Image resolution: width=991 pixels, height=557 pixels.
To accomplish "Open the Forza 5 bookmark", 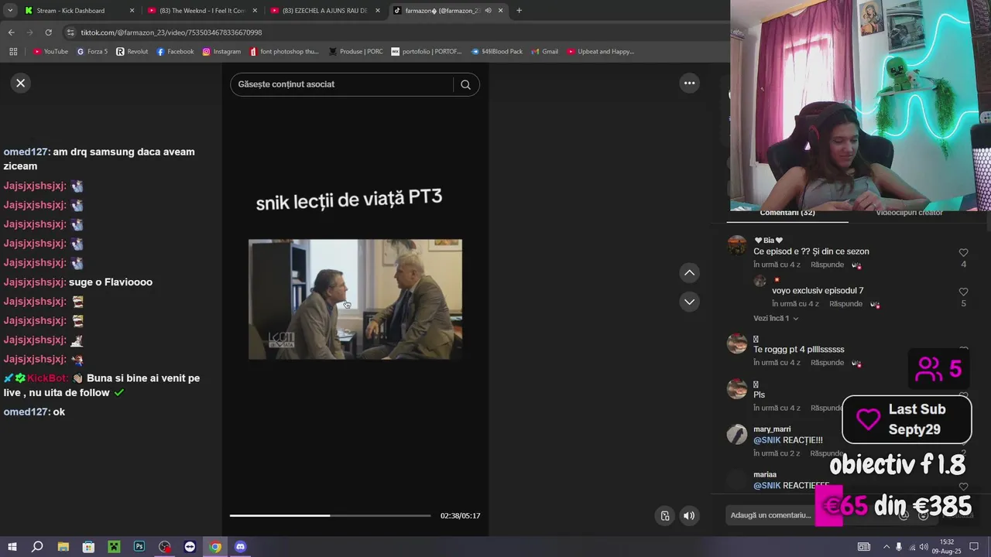I will coord(92,52).
